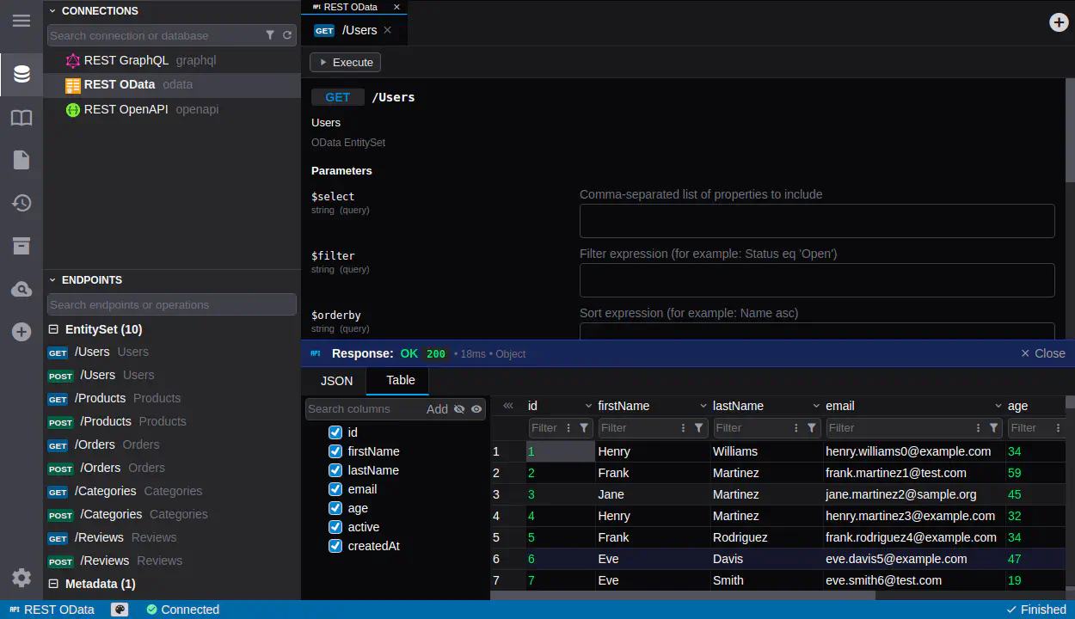
Task: Open the query history icon
Action: (21, 204)
